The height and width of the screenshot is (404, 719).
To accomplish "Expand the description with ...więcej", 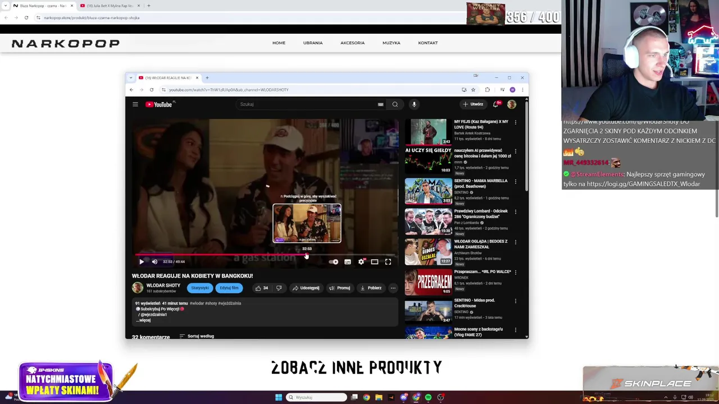I will (144, 320).
